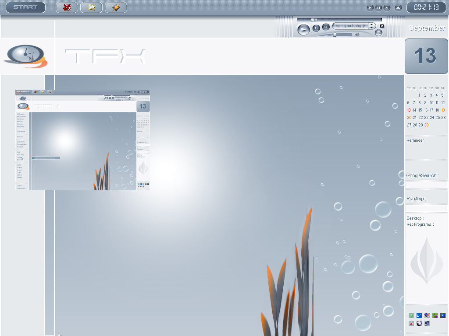Screen dimensions: 449x336
Task: Skip to previous track in top bar
Action: [370, 8]
